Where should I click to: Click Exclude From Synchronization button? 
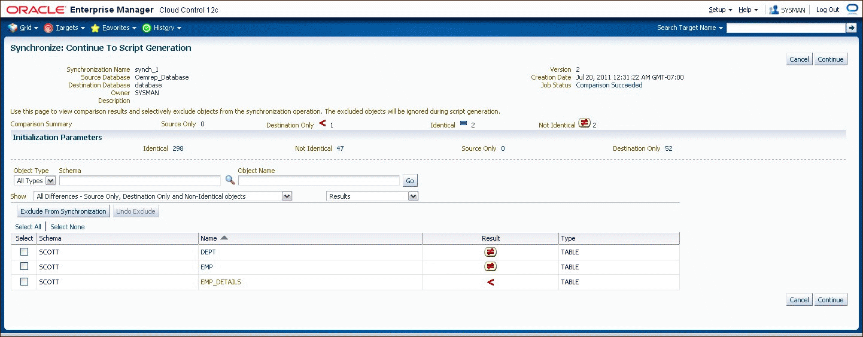pyautogui.click(x=63, y=211)
